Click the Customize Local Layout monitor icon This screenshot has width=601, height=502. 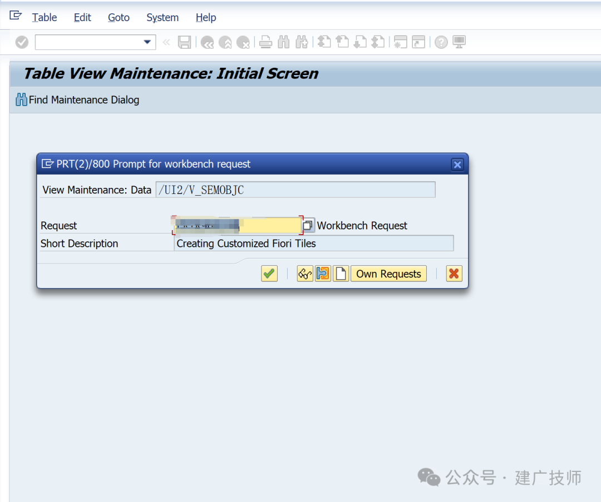pyautogui.click(x=459, y=42)
